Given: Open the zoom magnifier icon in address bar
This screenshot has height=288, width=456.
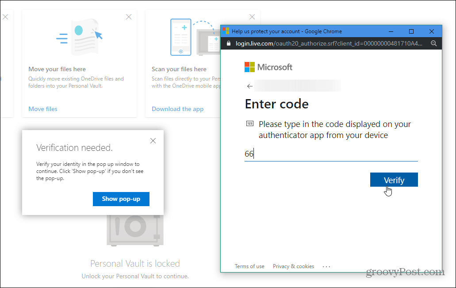Looking at the screenshot, I should 433,43.
